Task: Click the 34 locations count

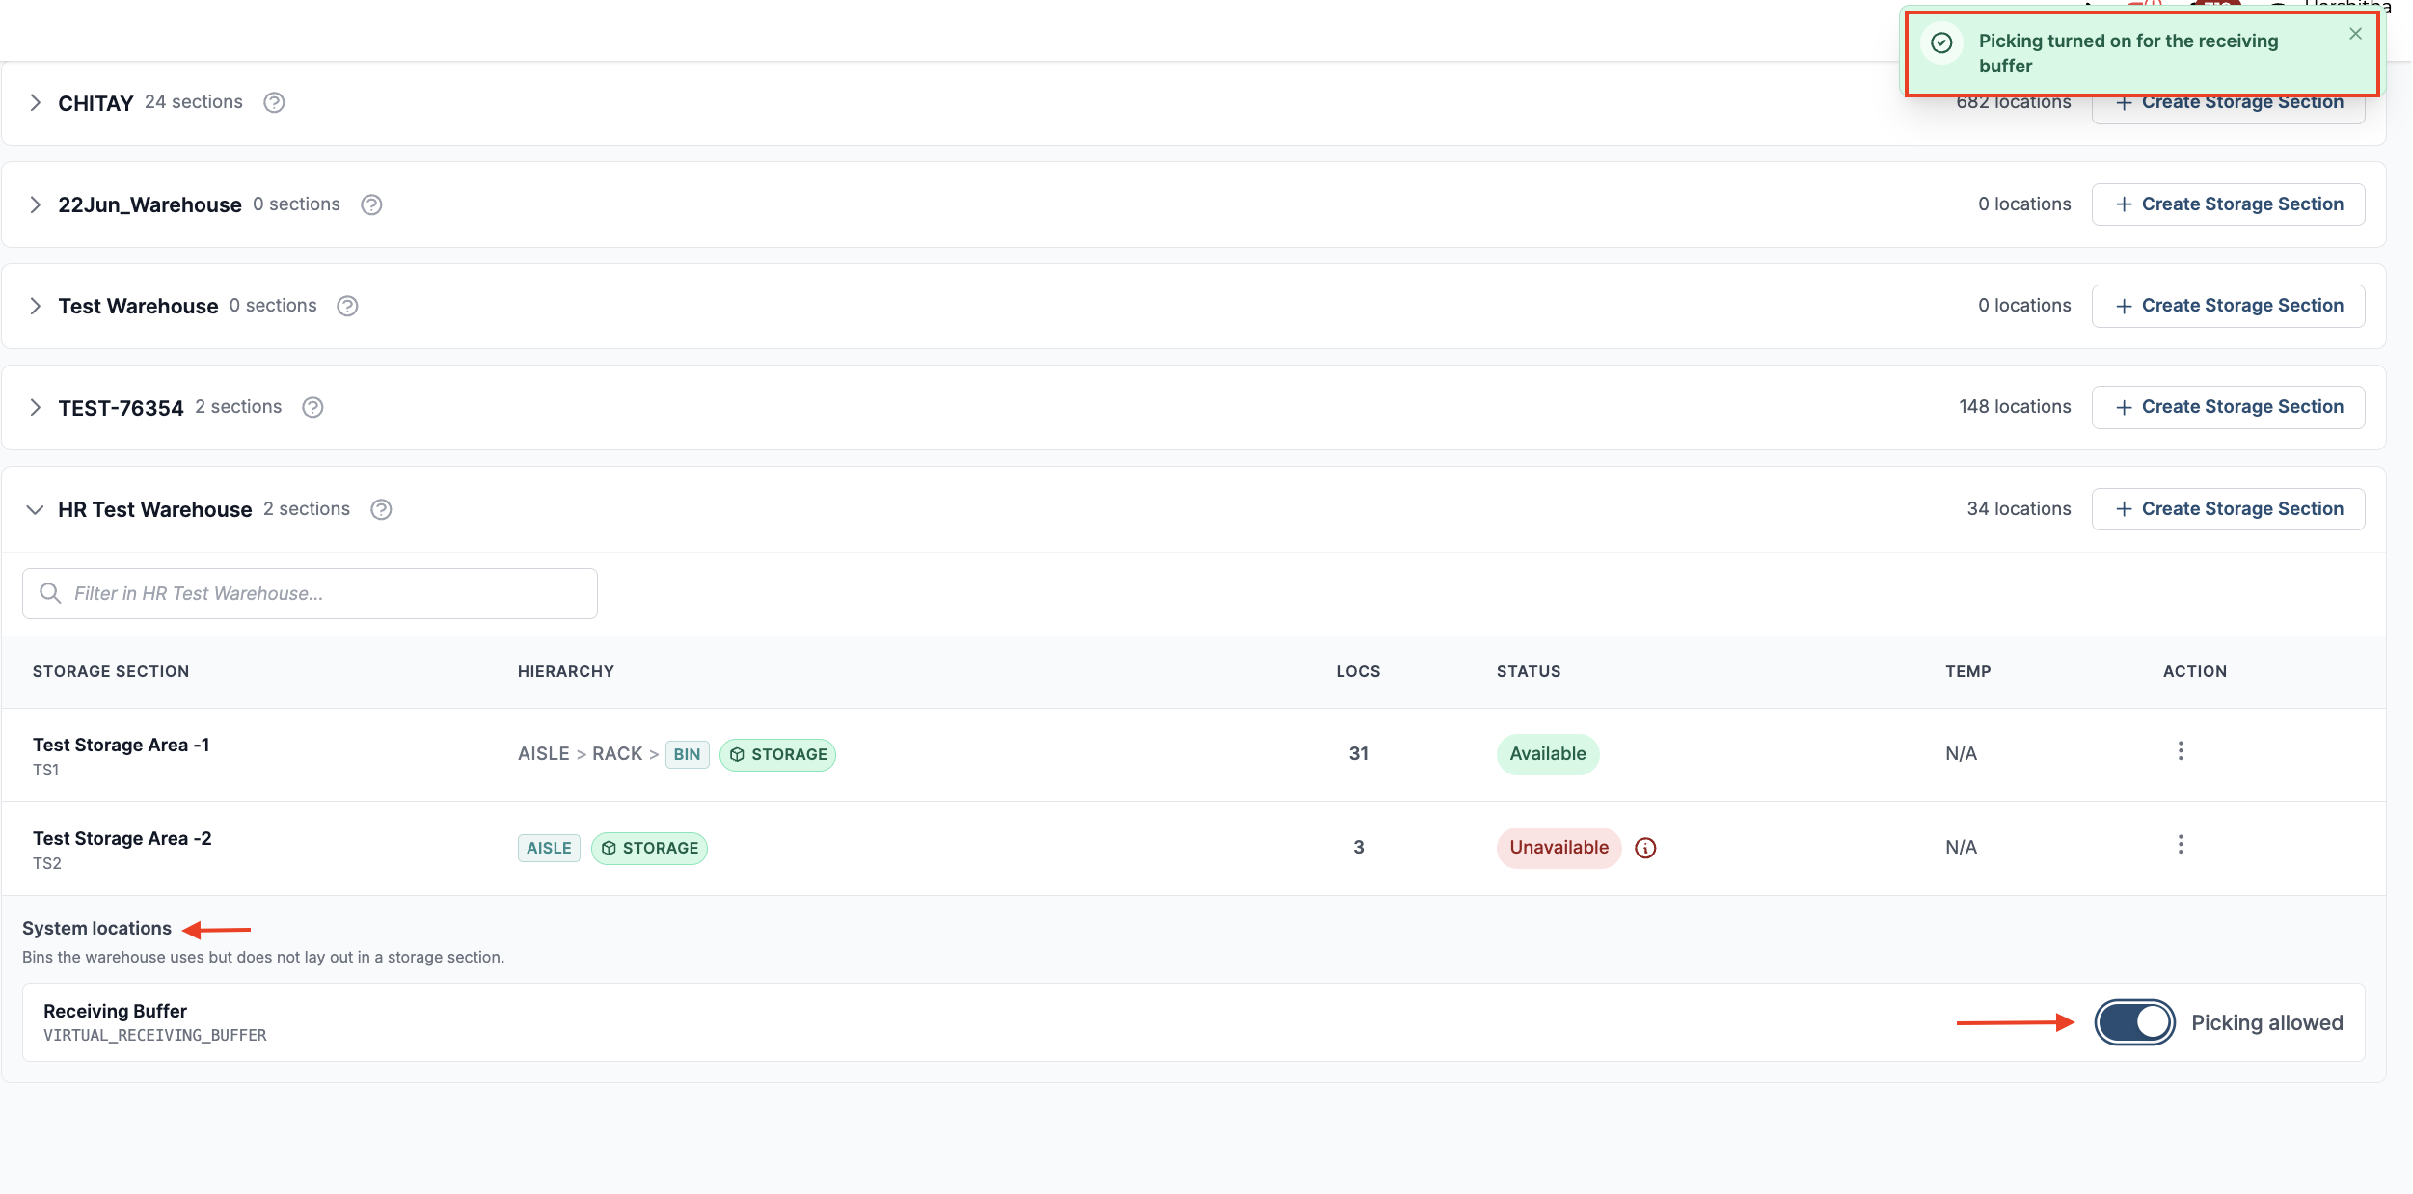Action: (x=2019, y=509)
